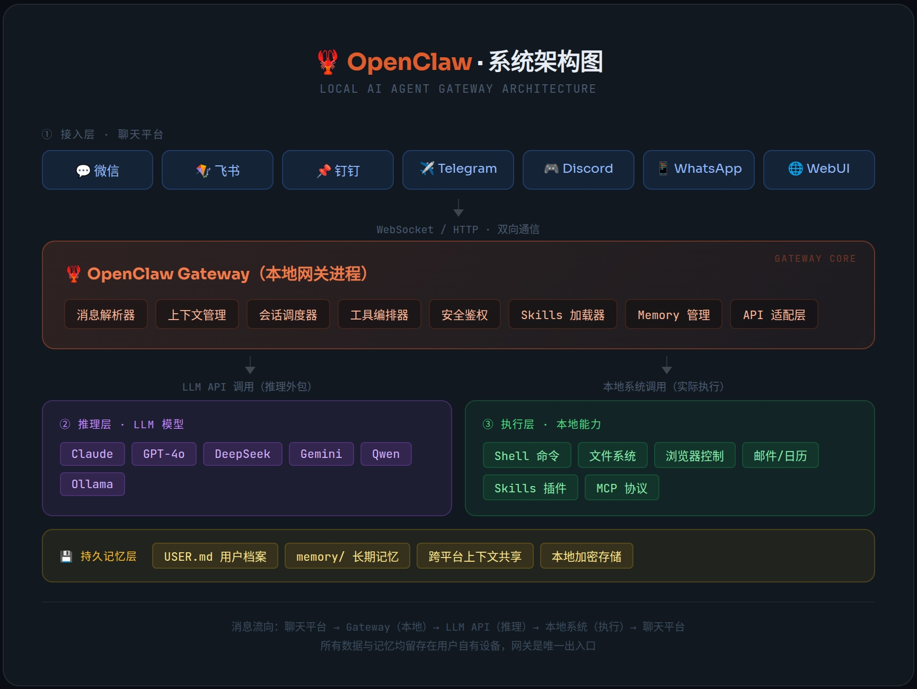
Task: Click the kite icon on 飞书
Action: tap(203, 171)
